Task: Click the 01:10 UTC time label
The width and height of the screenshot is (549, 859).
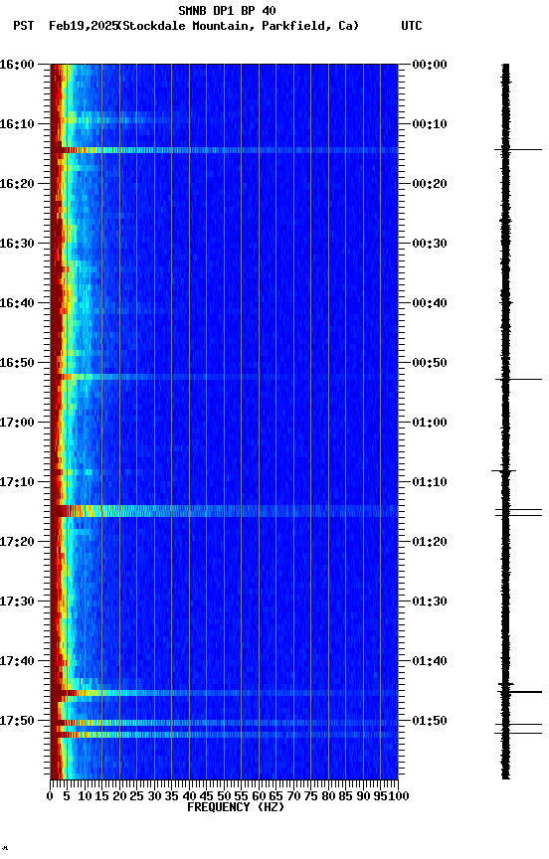Action: (x=430, y=482)
